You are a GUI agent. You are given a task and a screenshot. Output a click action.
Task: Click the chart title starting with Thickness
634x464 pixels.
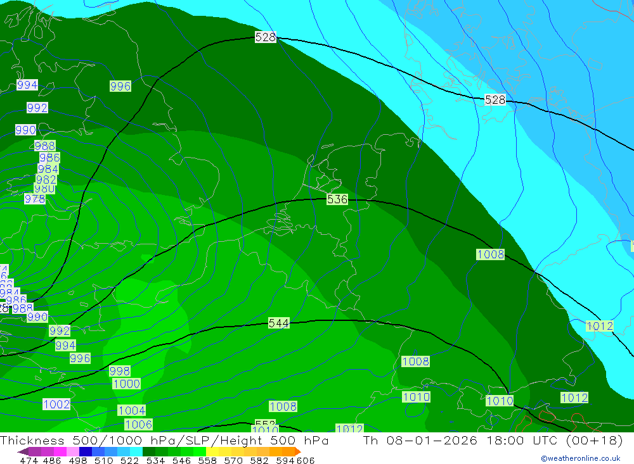(164, 440)
